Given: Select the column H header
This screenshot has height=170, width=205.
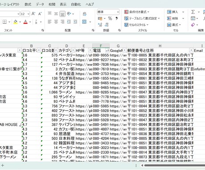Looking at the screenshot, I should tap(160, 46).
